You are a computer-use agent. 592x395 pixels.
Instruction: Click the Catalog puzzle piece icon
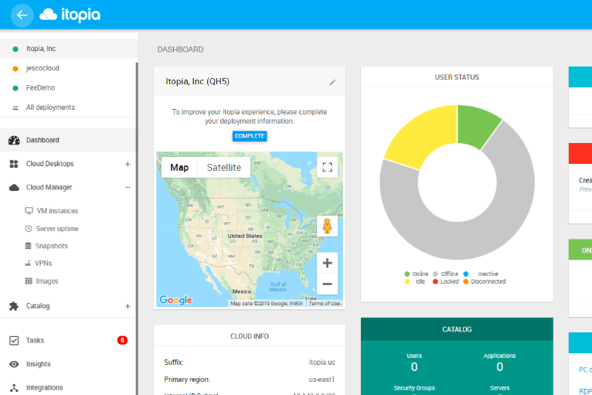pos(14,306)
